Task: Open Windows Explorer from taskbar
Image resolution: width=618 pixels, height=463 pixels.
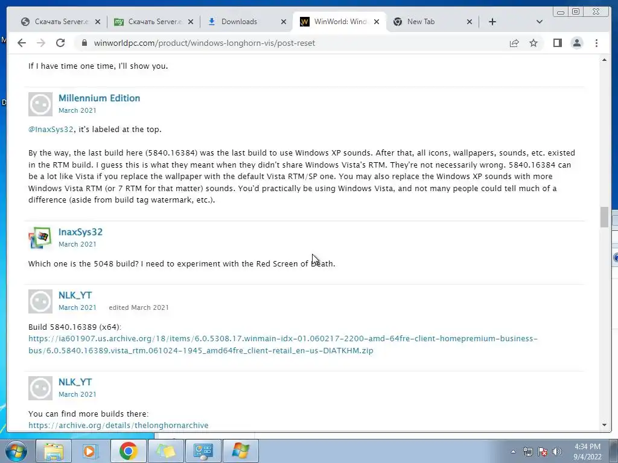Action: [54, 451]
